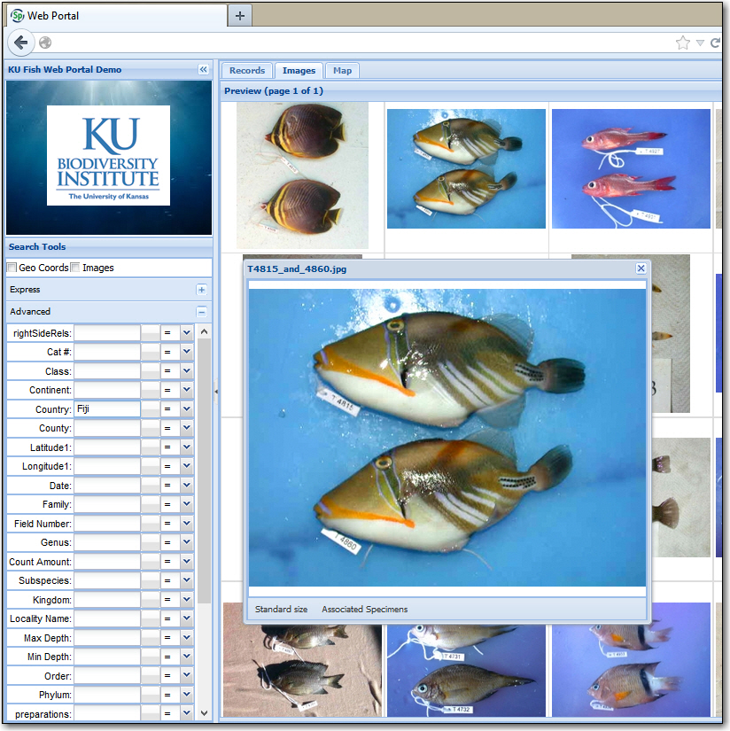The height and width of the screenshot is (731, 730).
Task: Open the red fish pair thumbnail
Action: [631, 168]
